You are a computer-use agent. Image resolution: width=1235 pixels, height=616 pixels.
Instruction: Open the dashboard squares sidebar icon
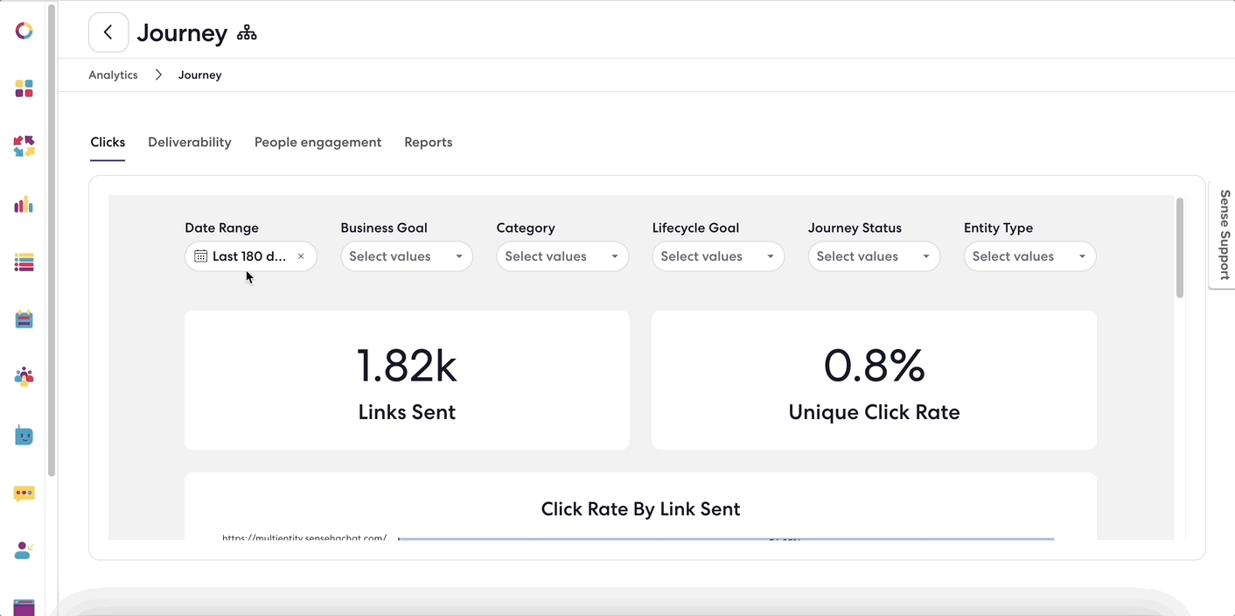(24, 88)
